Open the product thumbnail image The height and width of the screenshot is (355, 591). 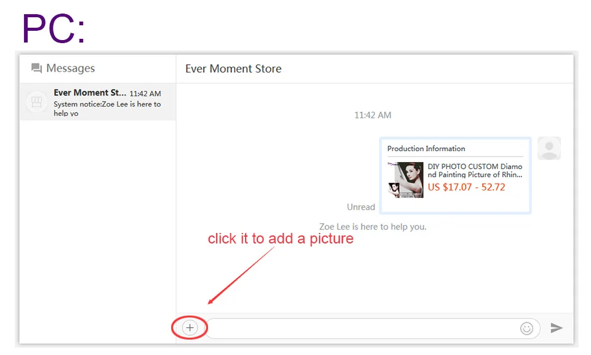[x=406, y=180]
